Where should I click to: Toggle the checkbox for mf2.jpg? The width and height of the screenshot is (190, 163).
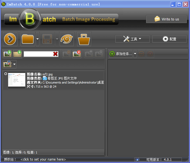[6, 74]
